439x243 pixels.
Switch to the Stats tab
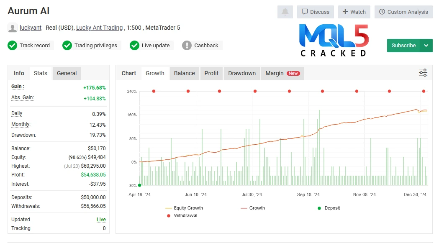point(41,73)
